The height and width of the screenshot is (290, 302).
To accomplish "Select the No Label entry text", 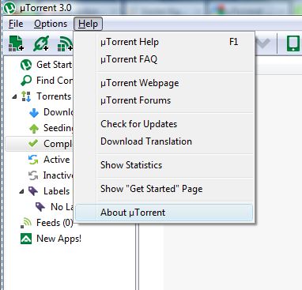I will [x=62, y=207].
